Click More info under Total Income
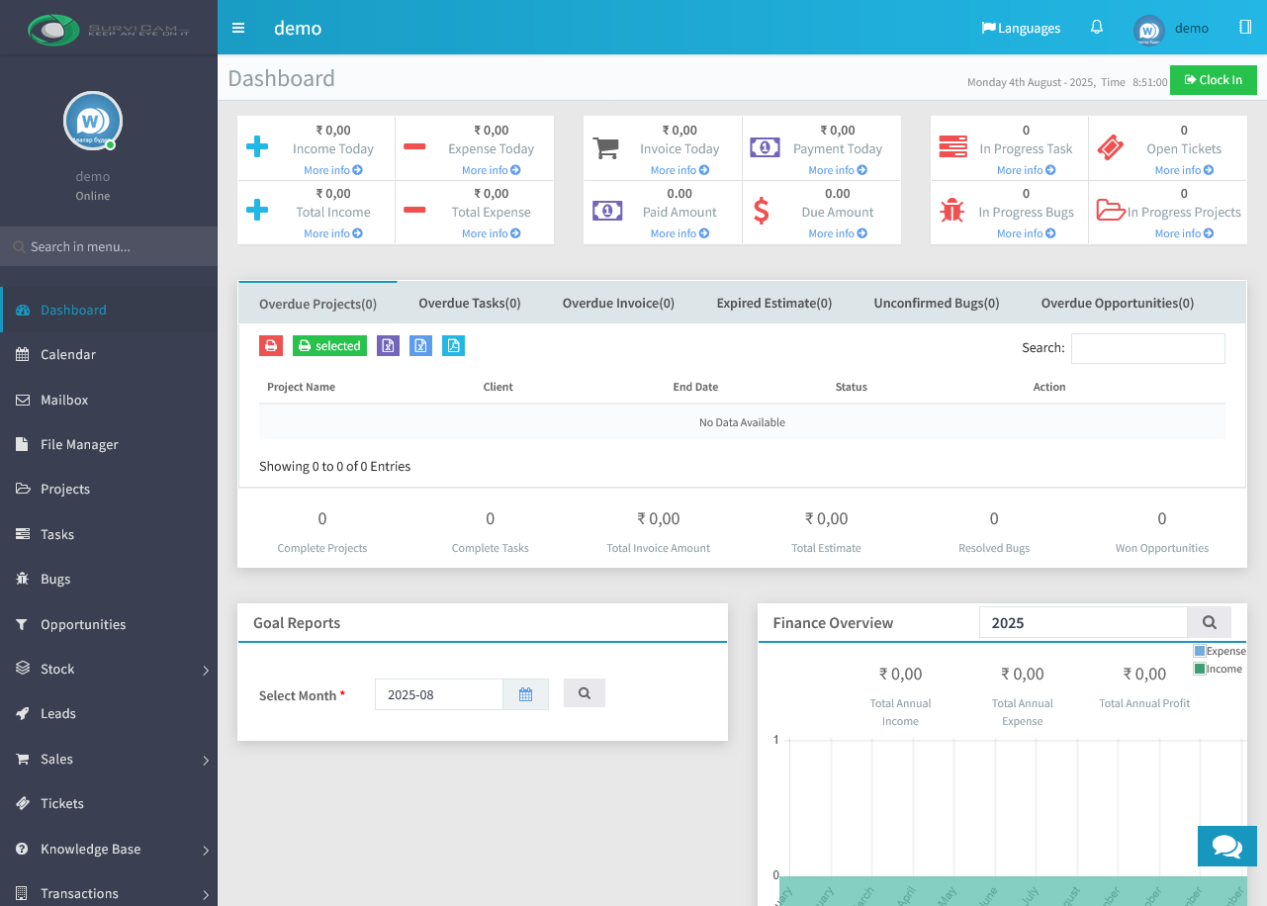Viewport: 1267px width, 906px height. 332,232
